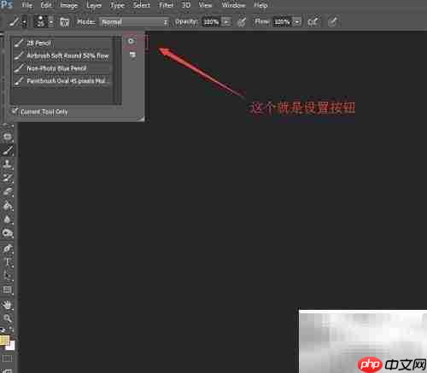Viewport: 427px width, 373px height.
Task: Click the Flow value field
Action: (x=282, y=22)
